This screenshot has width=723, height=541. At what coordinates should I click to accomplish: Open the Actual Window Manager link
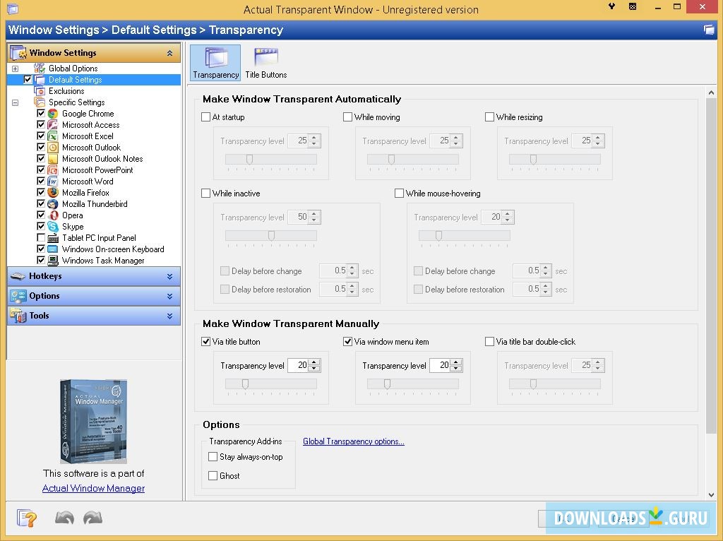[93, 488]
